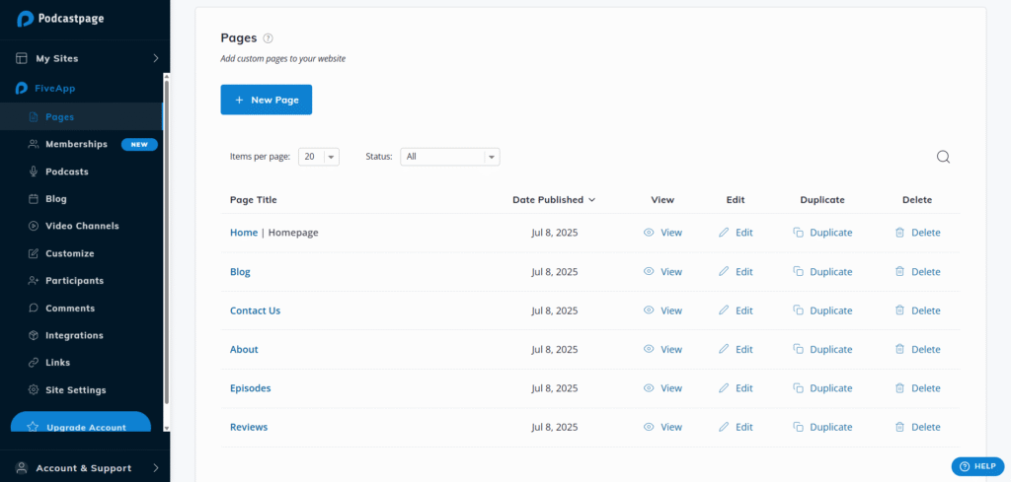Screen dimensions: 1011x482
Task: Click the HELP button
Action: (977, 466)
